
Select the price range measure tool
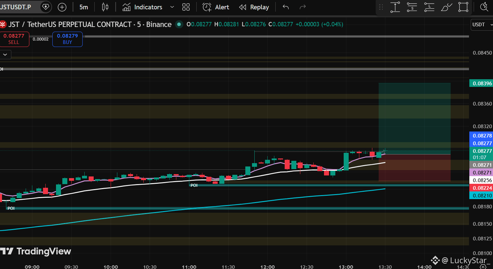(395, 7)
